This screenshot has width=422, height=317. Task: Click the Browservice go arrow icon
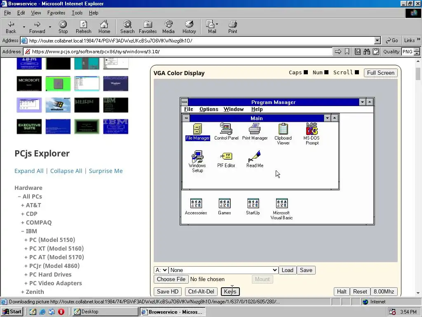tap(338, 52)
